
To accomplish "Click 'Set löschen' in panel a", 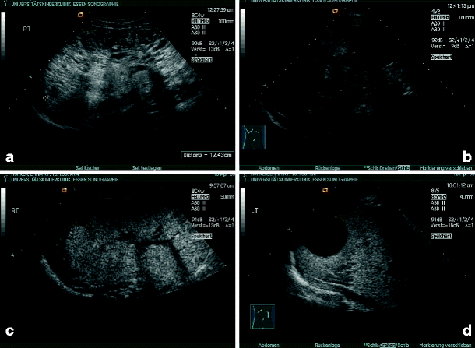I will (x=88, y=168).
